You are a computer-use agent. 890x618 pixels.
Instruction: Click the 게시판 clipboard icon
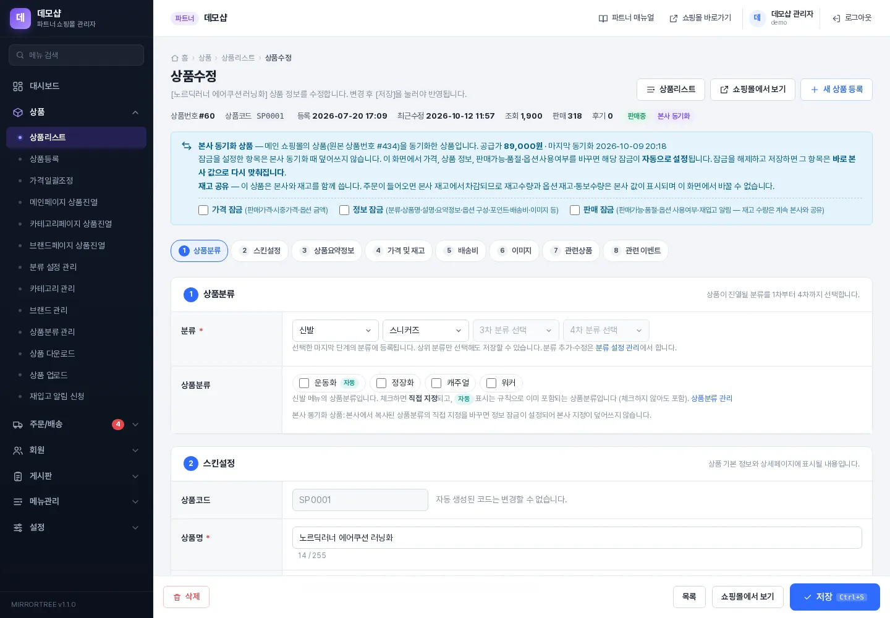(x=18, y=476)
